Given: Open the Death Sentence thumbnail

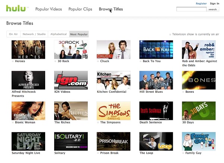Looking at the screenshot, I should click(x=156, y=111).
